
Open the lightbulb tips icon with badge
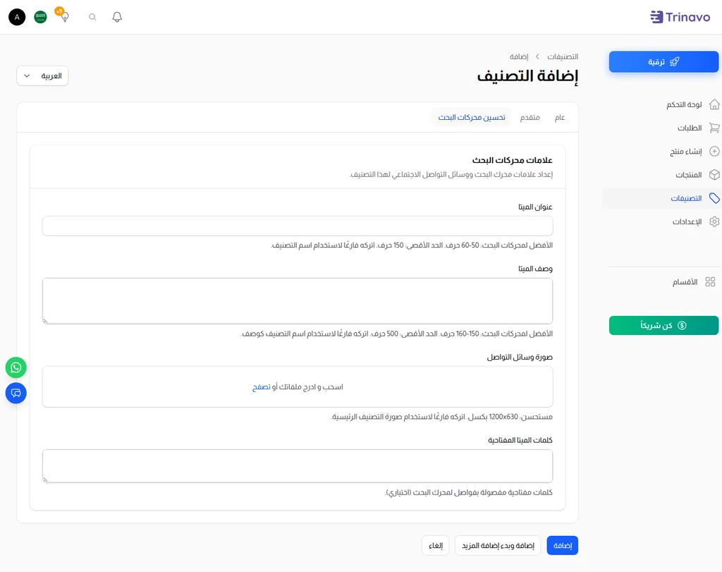62,15
